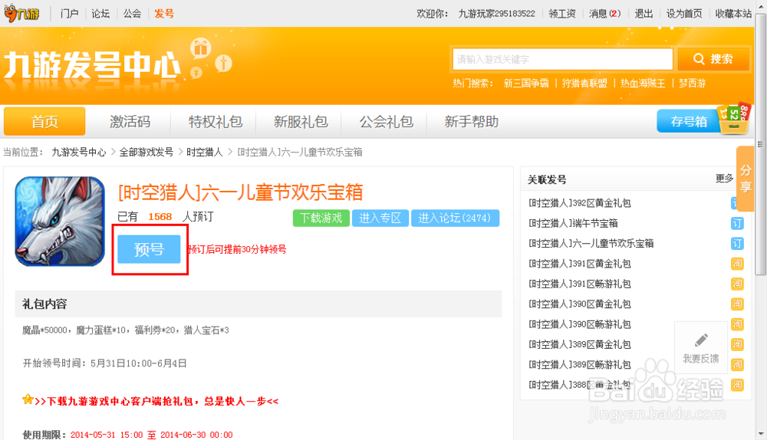Open the 新服礼包 tab

coord(301,121)
